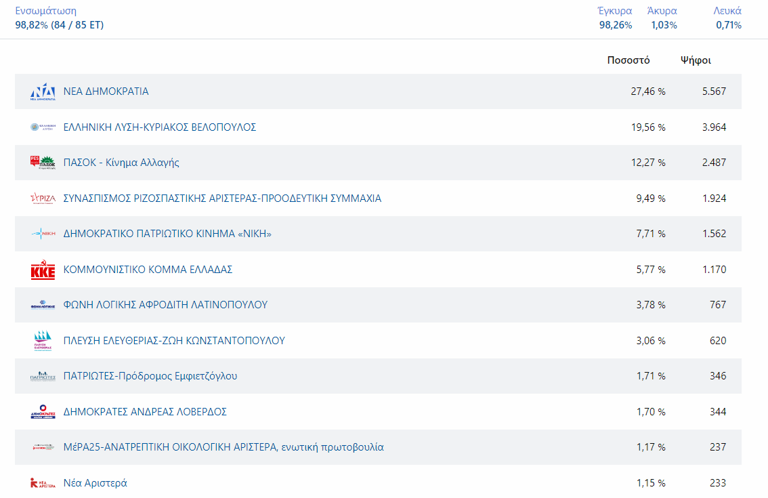Click the Νέα Δημοκρατία party logo
This screenshot has height=498, width=768.
tap(43, 91)
